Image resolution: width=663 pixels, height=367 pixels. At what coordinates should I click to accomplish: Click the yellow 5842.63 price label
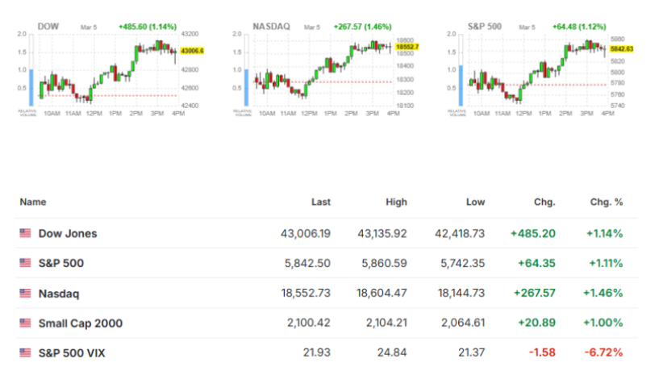click(x=622, y=49)
